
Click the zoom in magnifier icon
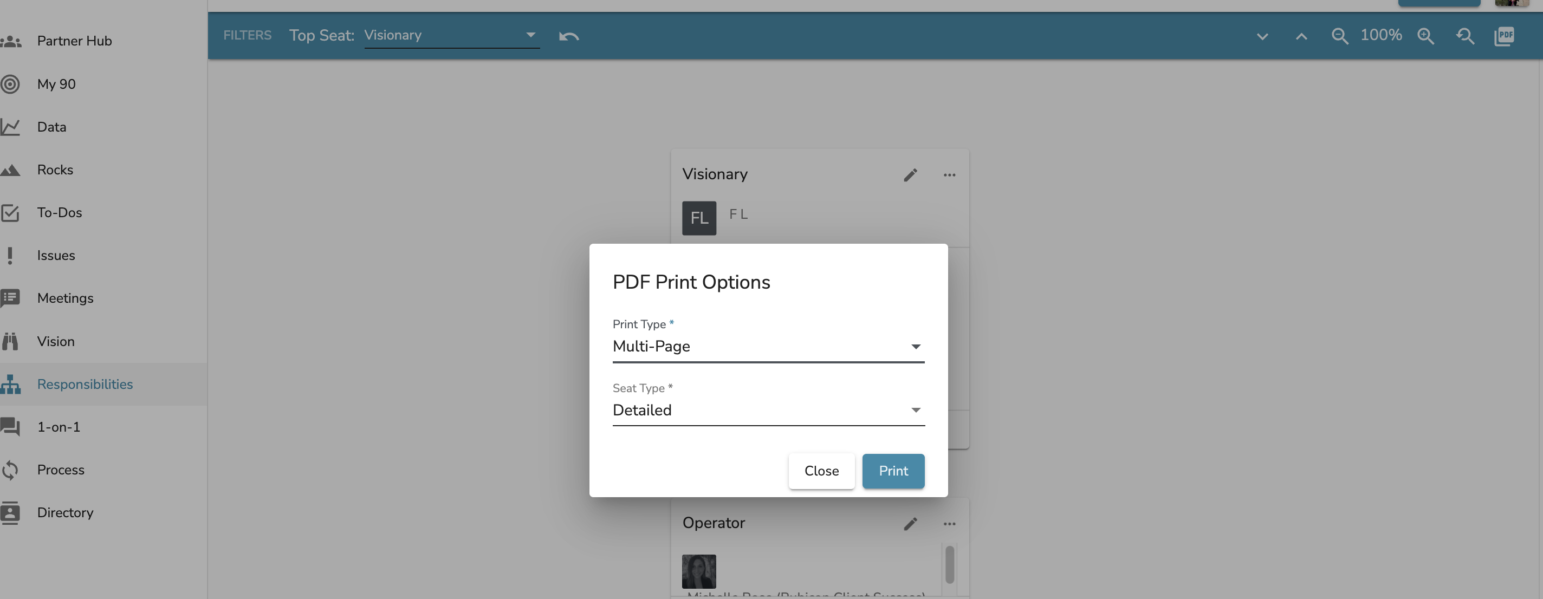click(x=1425, y=36)
